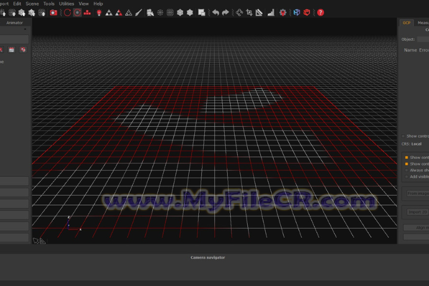Click the input field at top of Animator panel
The width and height of the screenshot is (429, 286).
[x=14, y=39]
